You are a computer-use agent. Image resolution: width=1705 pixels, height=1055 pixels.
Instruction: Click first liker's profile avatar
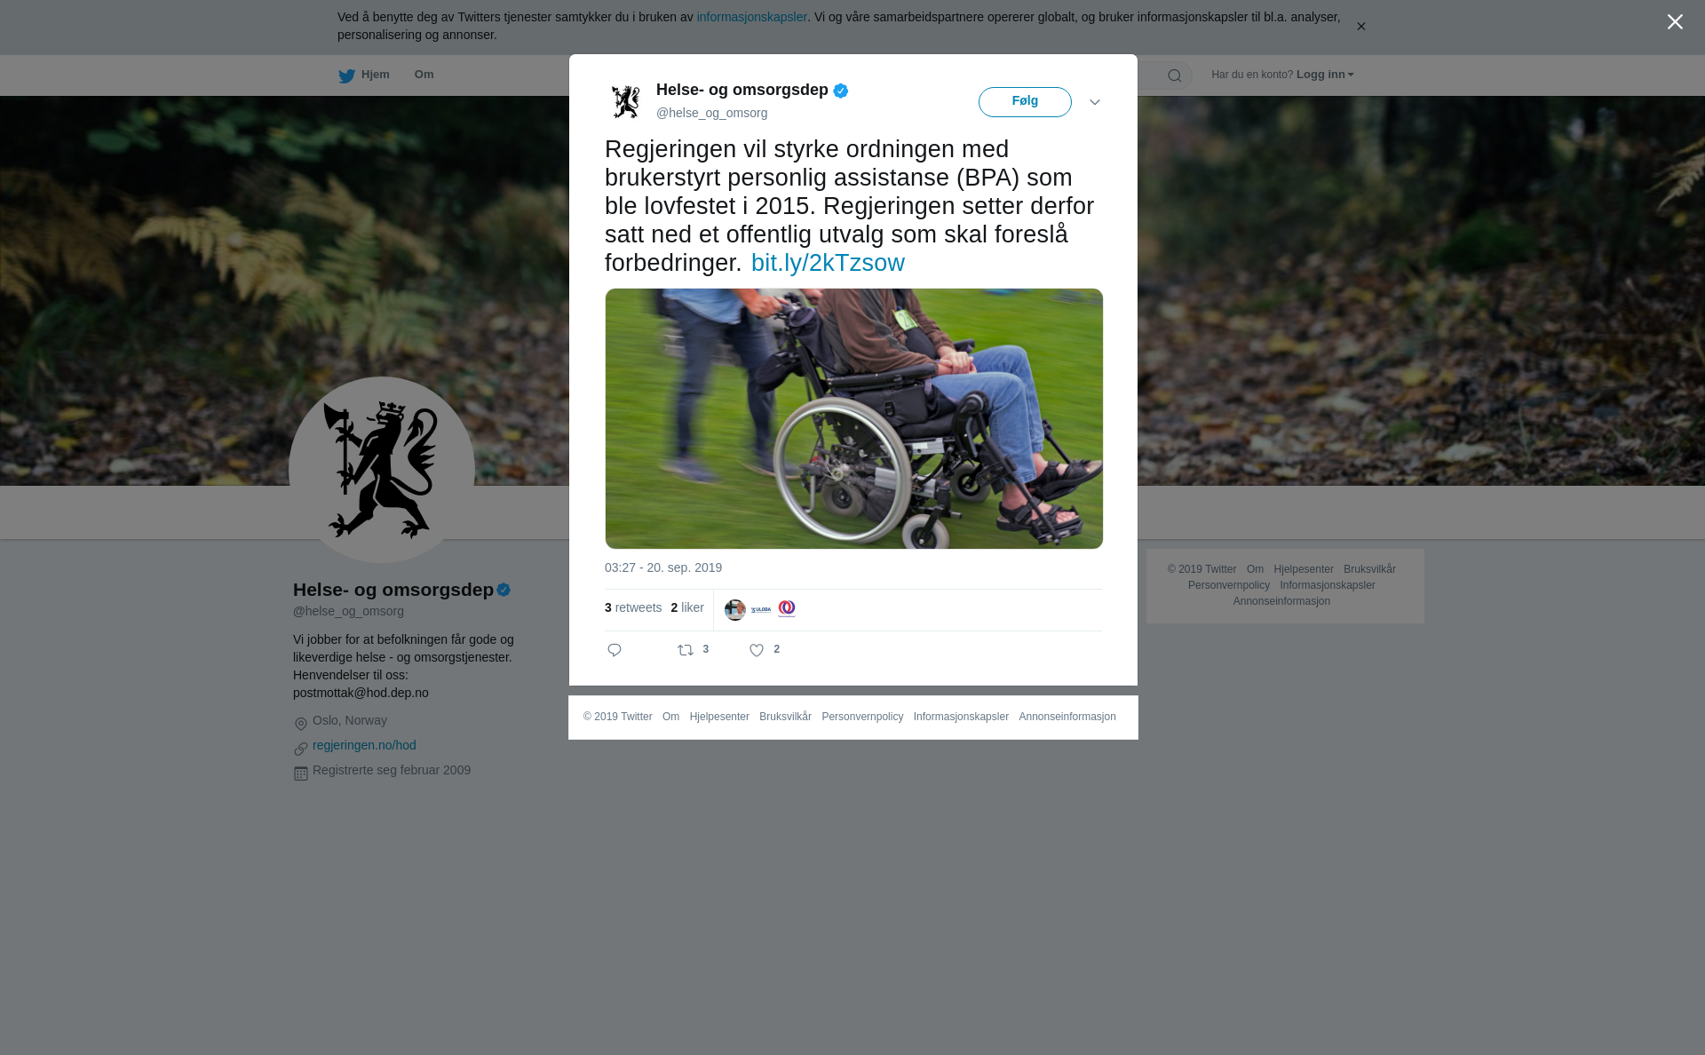[734, 609]
